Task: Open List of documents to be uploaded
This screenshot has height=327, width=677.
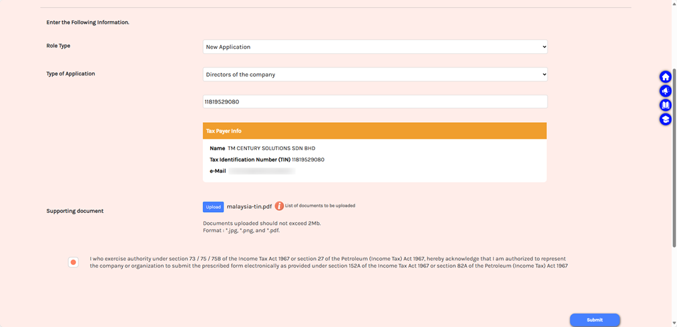Action: [320, 206]
